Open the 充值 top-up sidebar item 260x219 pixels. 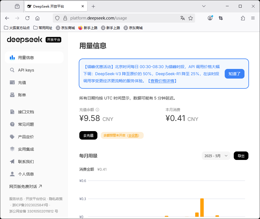coord(34,83)
